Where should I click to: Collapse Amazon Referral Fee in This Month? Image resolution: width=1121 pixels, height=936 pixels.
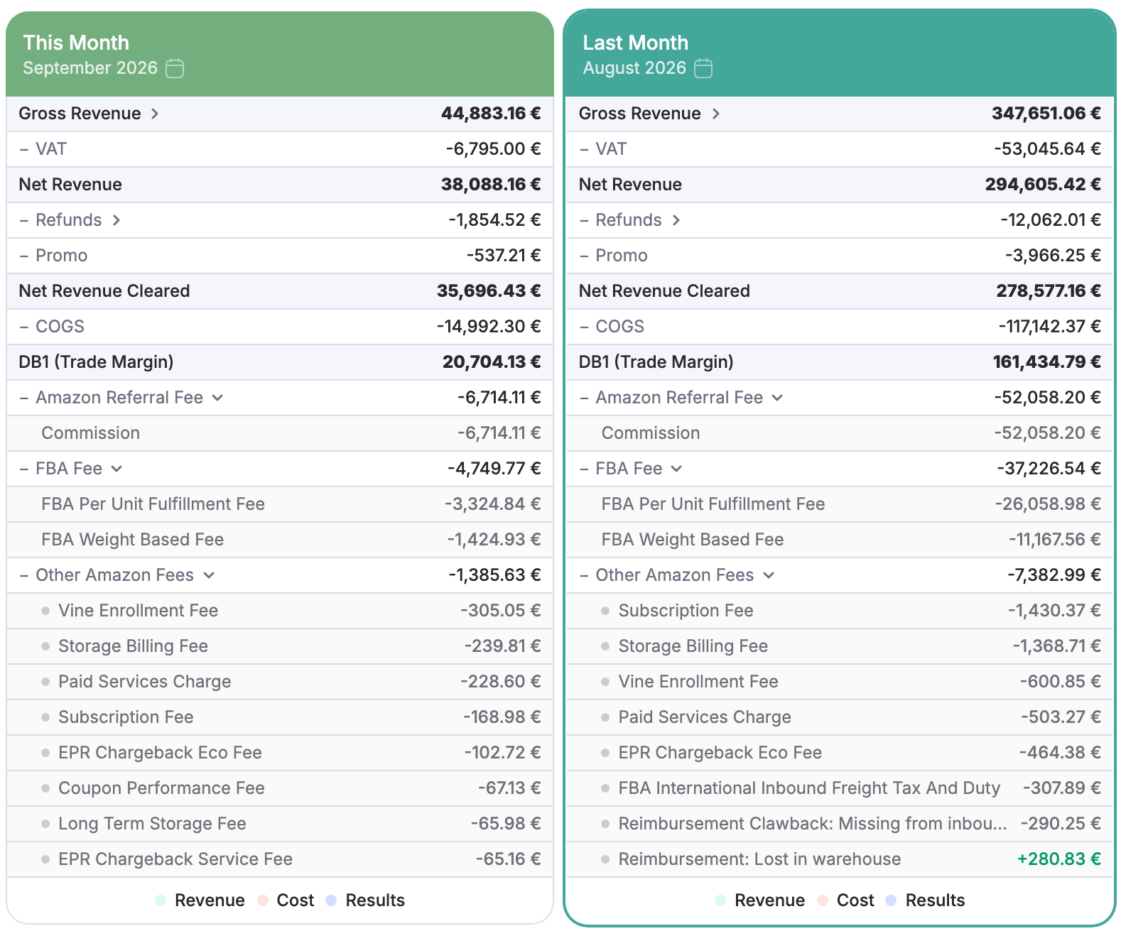(217, 398)
